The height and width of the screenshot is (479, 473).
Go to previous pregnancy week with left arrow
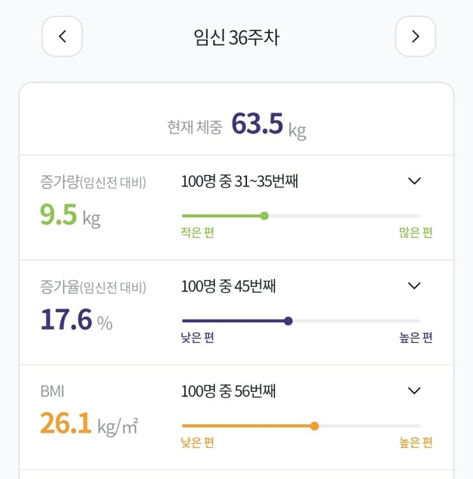coord(62,36)
